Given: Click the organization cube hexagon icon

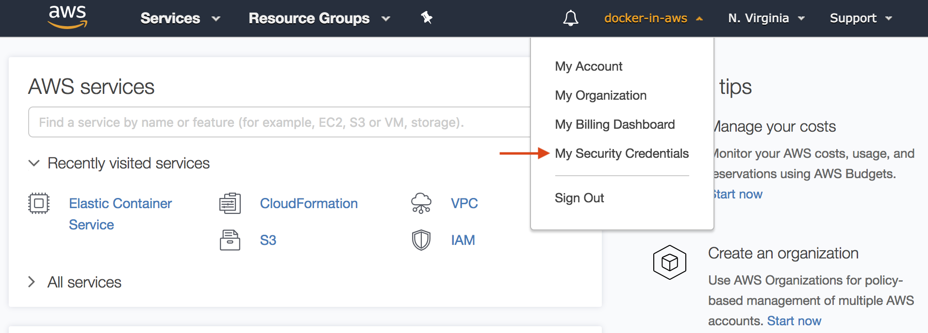Looking at the screenshot, I should (669, 262).
